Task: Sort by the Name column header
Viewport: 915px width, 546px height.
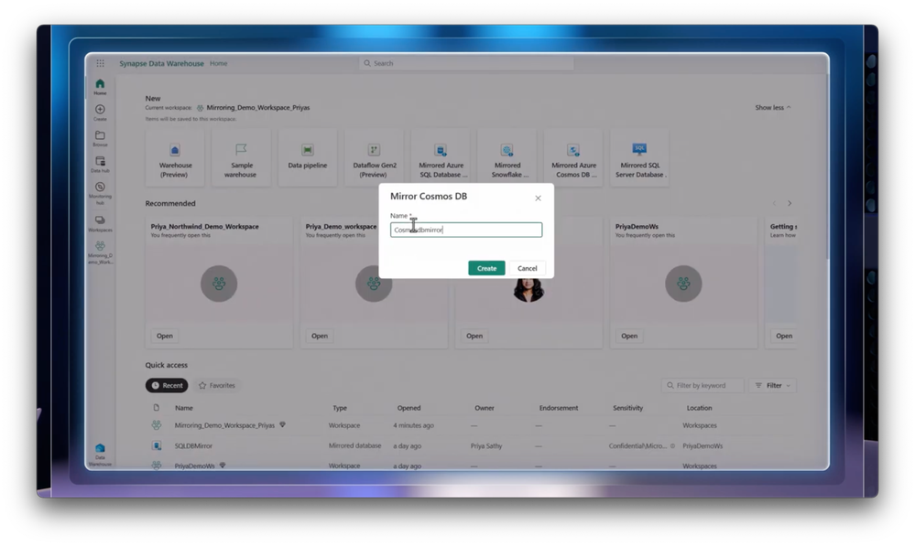Action: point(184,408)
